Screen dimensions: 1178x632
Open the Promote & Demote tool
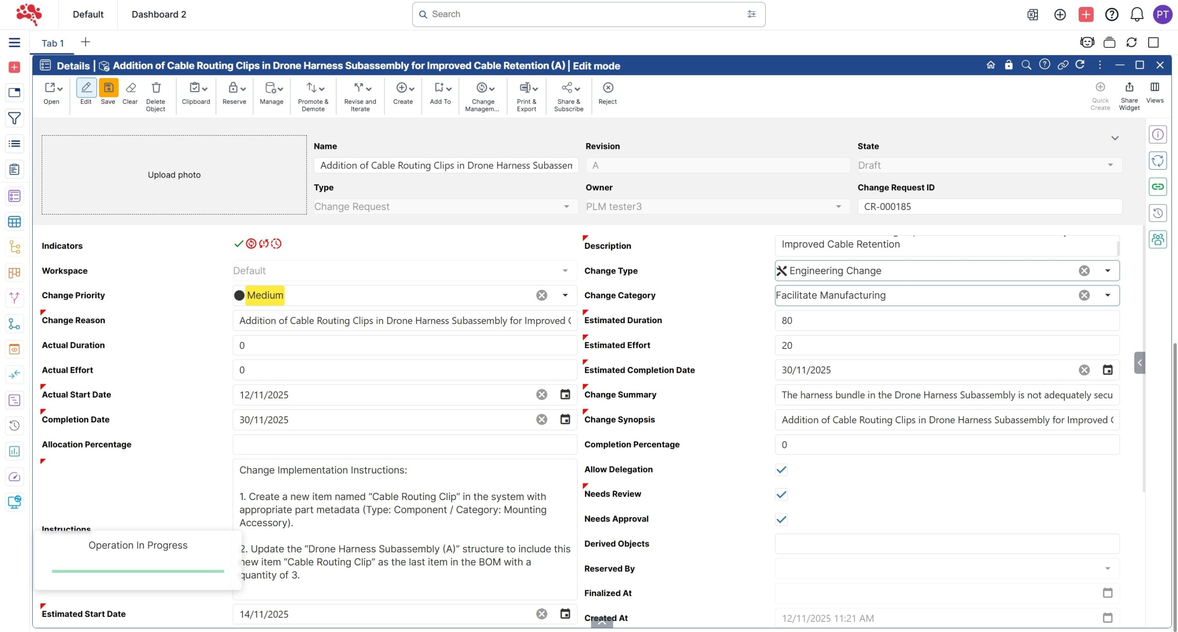[x=313, y=88]
